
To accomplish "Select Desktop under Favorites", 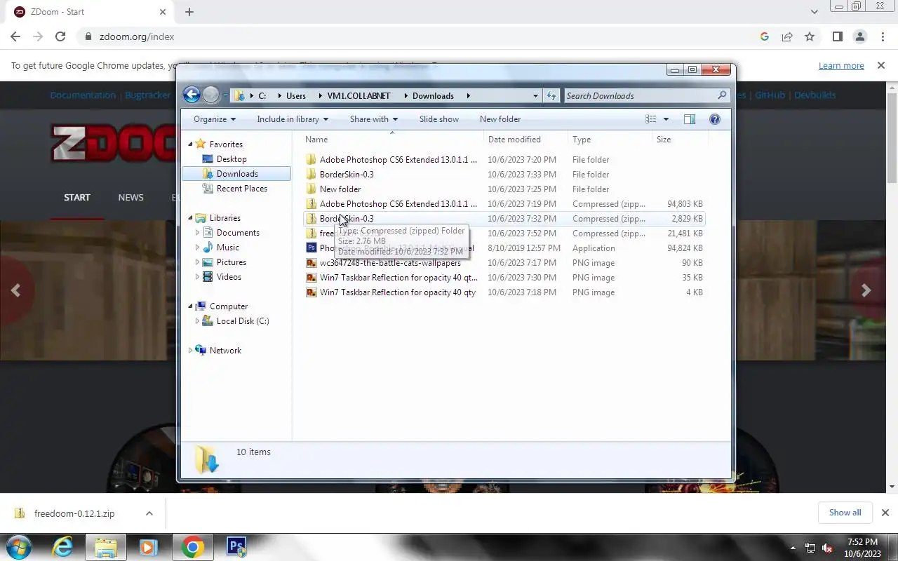I will (232, 159).
